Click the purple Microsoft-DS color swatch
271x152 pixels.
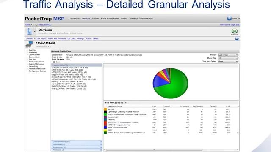tap(105, 117)
